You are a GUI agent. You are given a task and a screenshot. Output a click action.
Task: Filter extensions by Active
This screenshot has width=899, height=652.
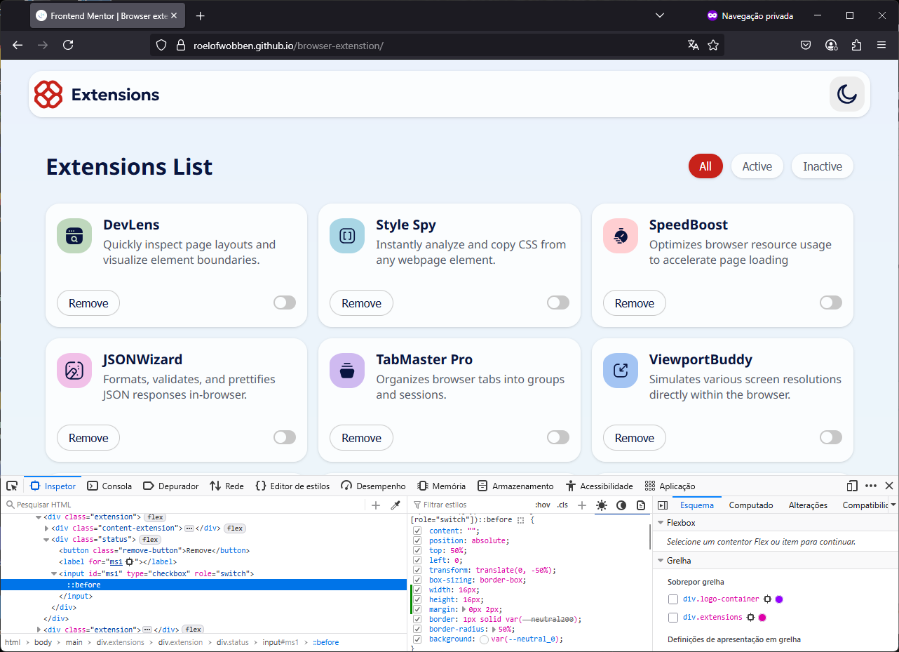757,166
